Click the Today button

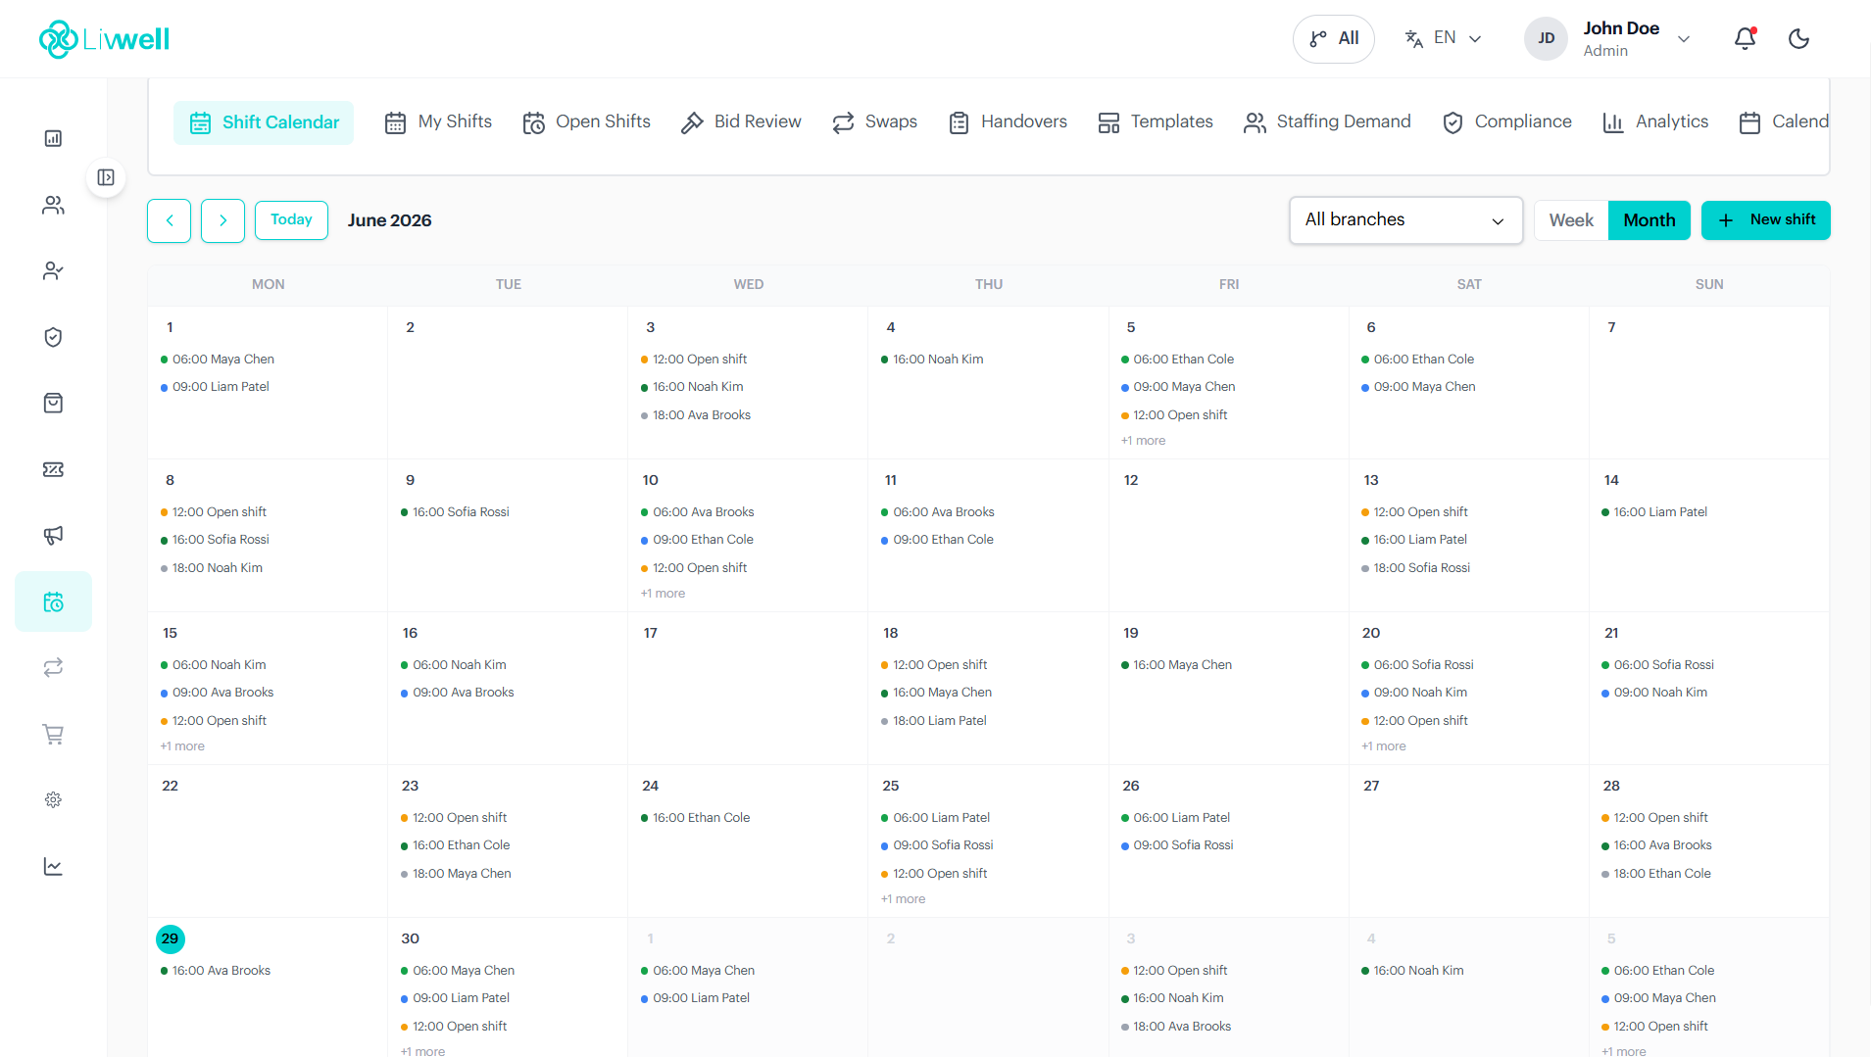click(291, 220)
